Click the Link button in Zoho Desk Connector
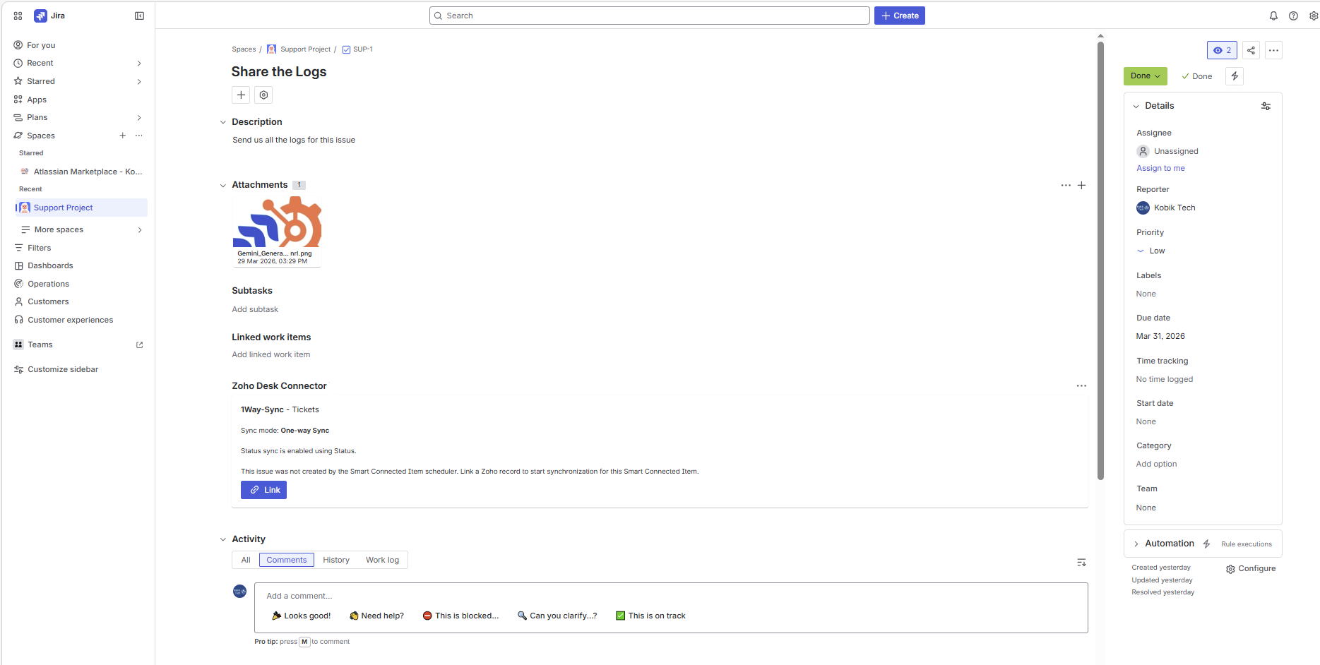The image size is (1320, 665). click(263, 489)
